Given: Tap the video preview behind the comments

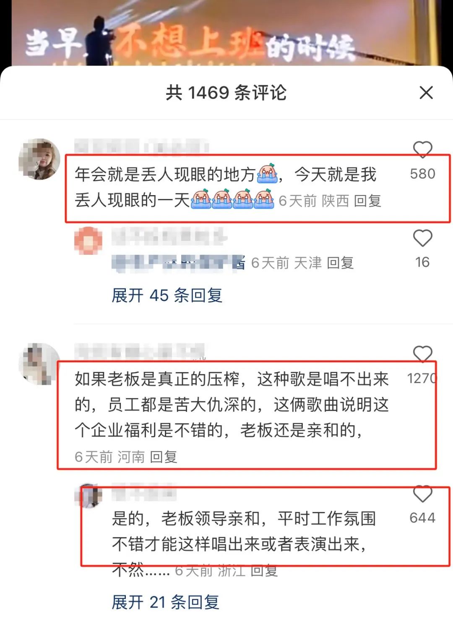Looking at the screenshot, I should 226,33.
